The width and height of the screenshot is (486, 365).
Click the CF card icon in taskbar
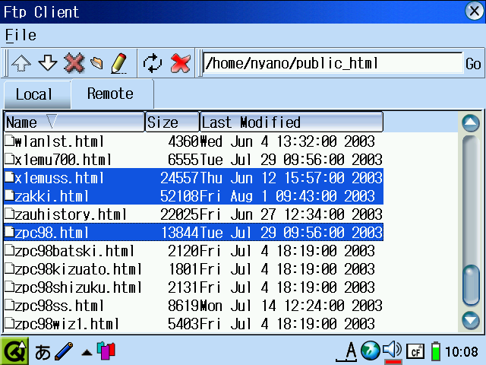[x=415, y=351]
